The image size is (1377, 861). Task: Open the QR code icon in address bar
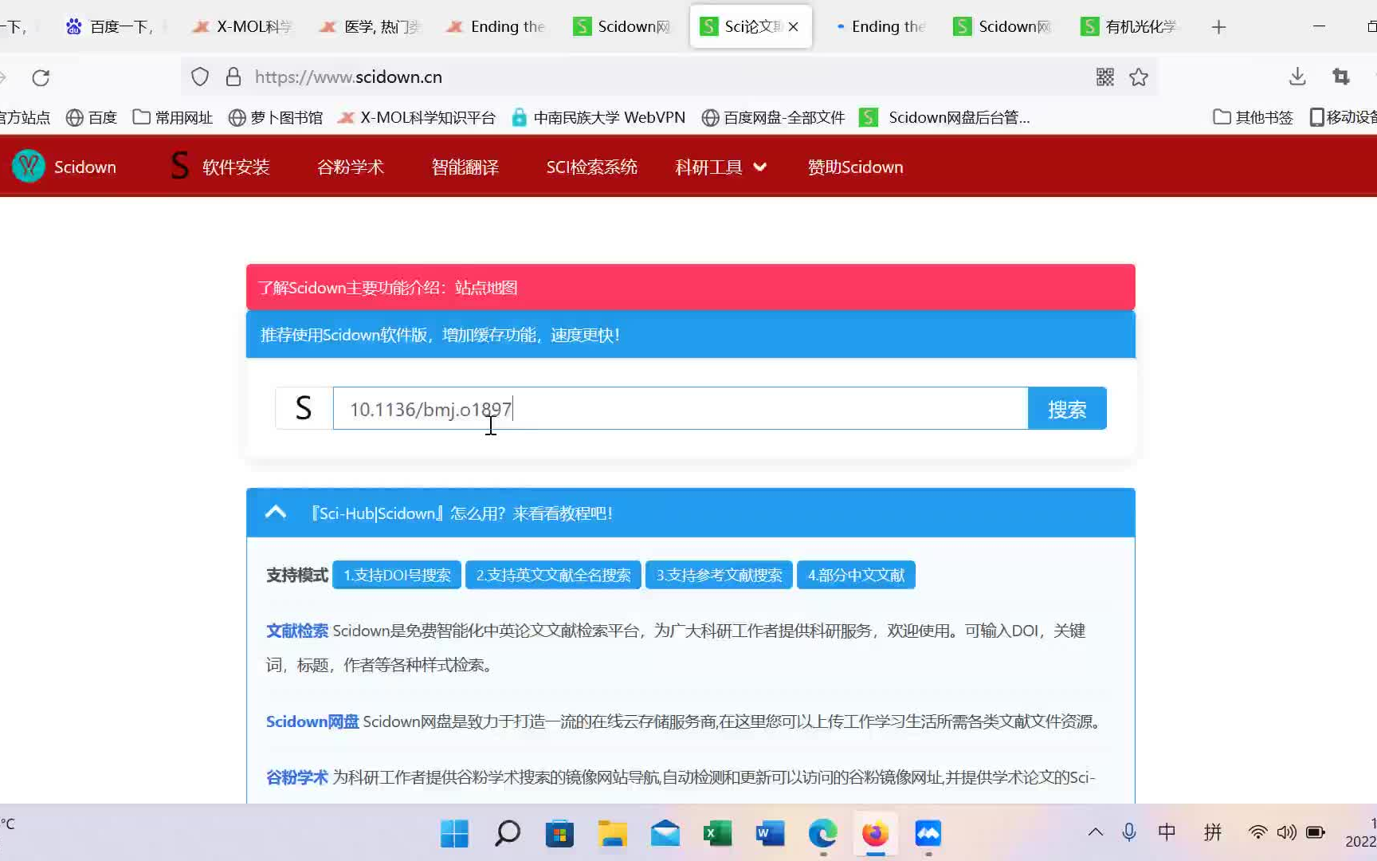coord(1105,77)
